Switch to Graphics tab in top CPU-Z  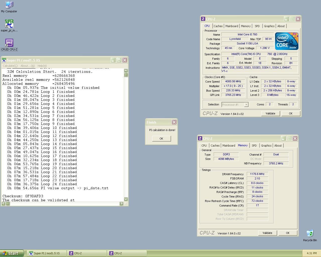click(x=269, y=26)
